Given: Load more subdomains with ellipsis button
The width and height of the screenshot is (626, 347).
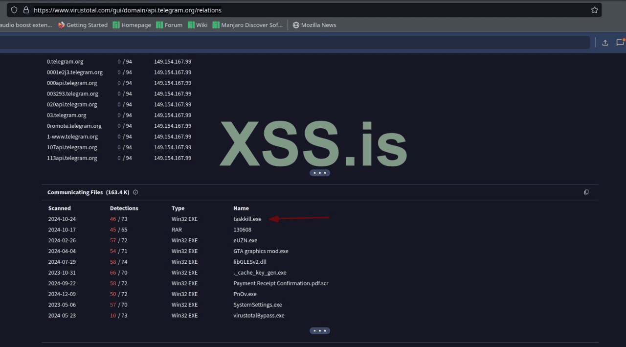Looking at the screenshot, I should (x=320, y=173).
